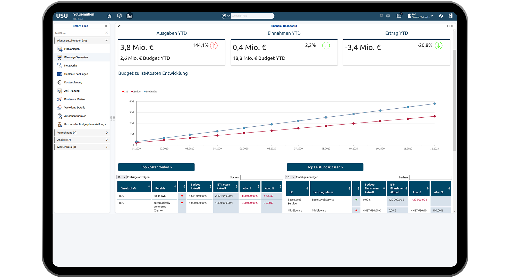
Task: Select cell "4 427 680,00 €" budget value
Action: click(x=373, y=211)
